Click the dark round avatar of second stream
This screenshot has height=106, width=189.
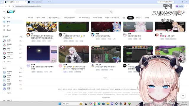tap(60, 35)
